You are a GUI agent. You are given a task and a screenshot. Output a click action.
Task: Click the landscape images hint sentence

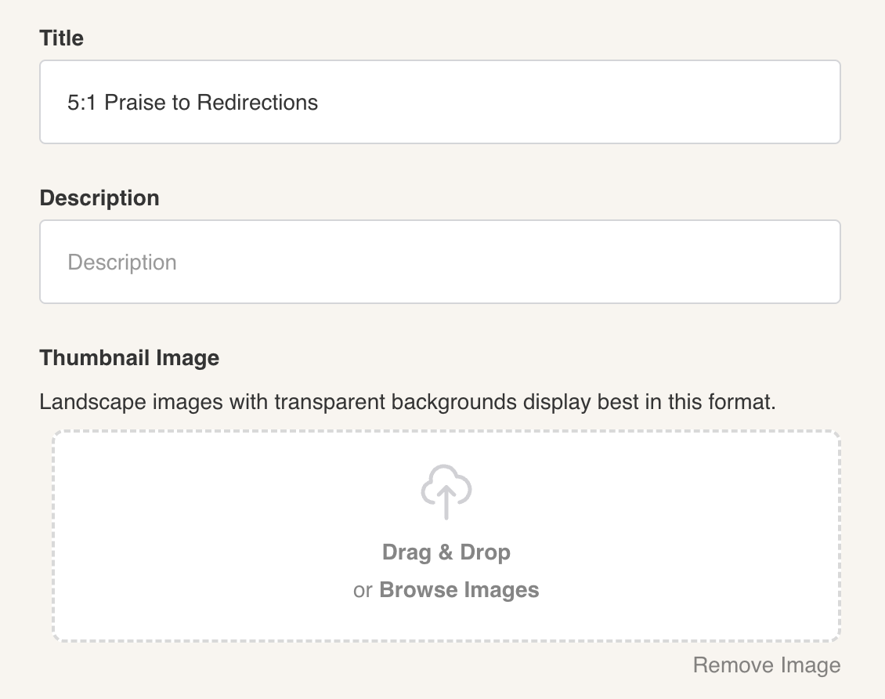click(x=407, y=403)
